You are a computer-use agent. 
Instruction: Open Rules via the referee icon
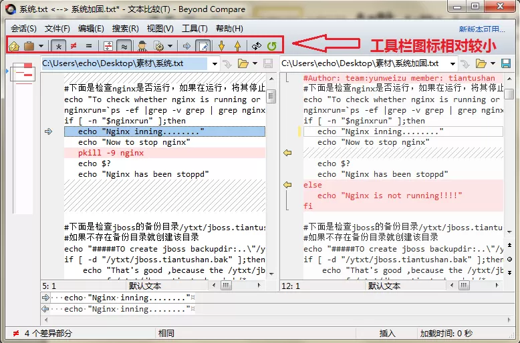[142, 46]
